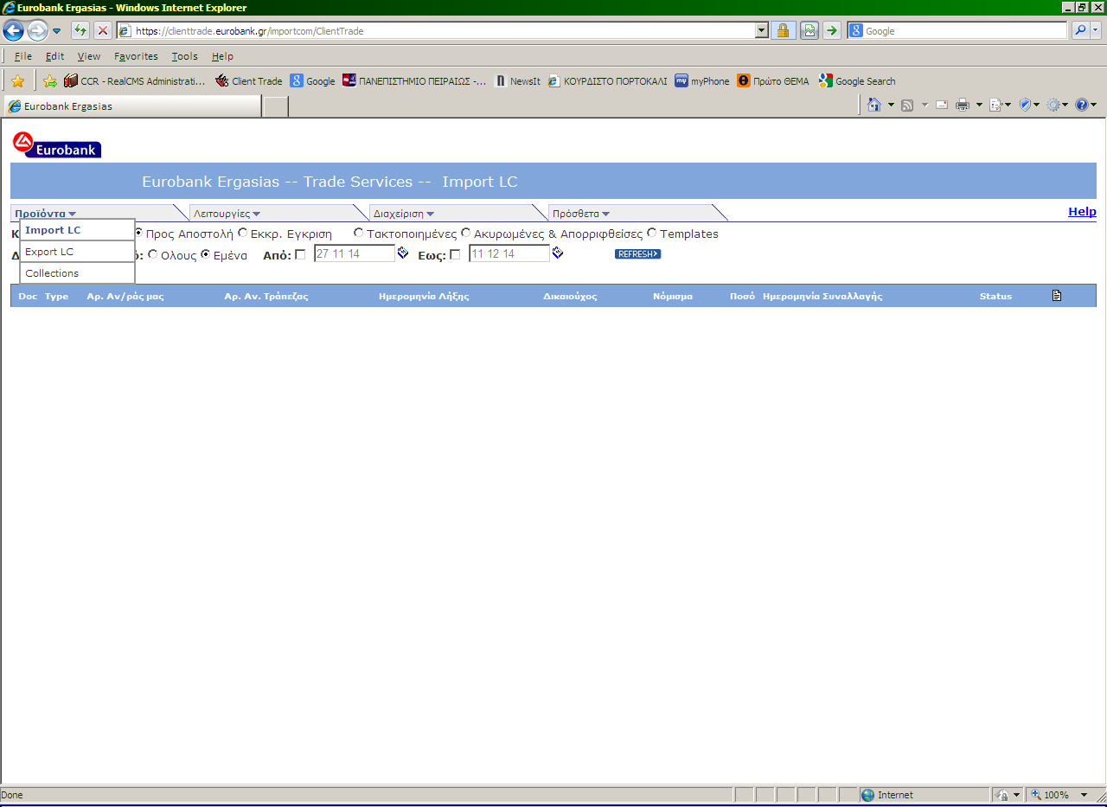Click the Tools gear icon
The image size is (1107, 807).
tap(1053, 105)
